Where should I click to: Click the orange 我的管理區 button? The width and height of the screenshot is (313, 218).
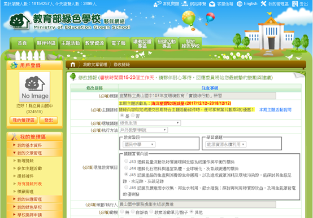click(x=24, y=120)
